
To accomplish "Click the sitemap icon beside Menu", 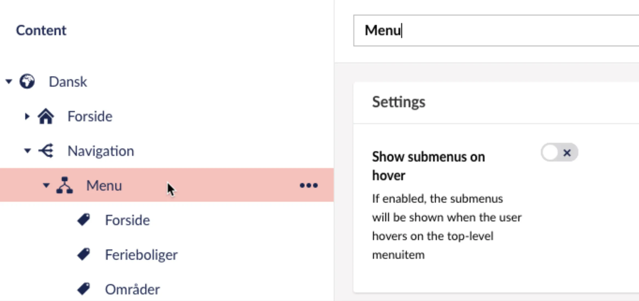I will [65, 185].
